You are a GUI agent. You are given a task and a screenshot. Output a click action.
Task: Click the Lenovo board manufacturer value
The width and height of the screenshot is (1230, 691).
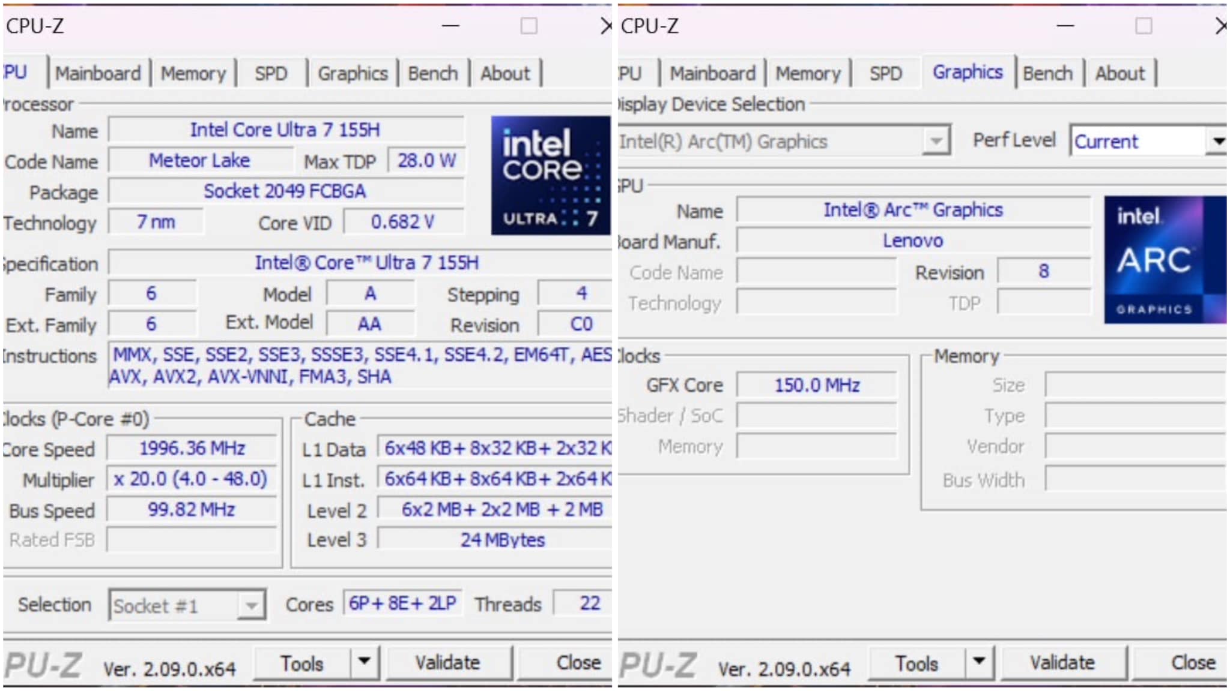(x=913, y=241)
